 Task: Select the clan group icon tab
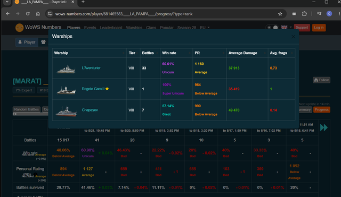click(43, 42)
